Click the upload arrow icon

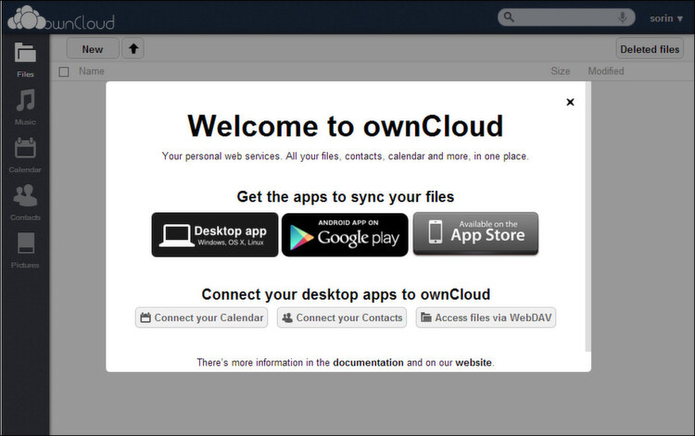coord(134,49)
